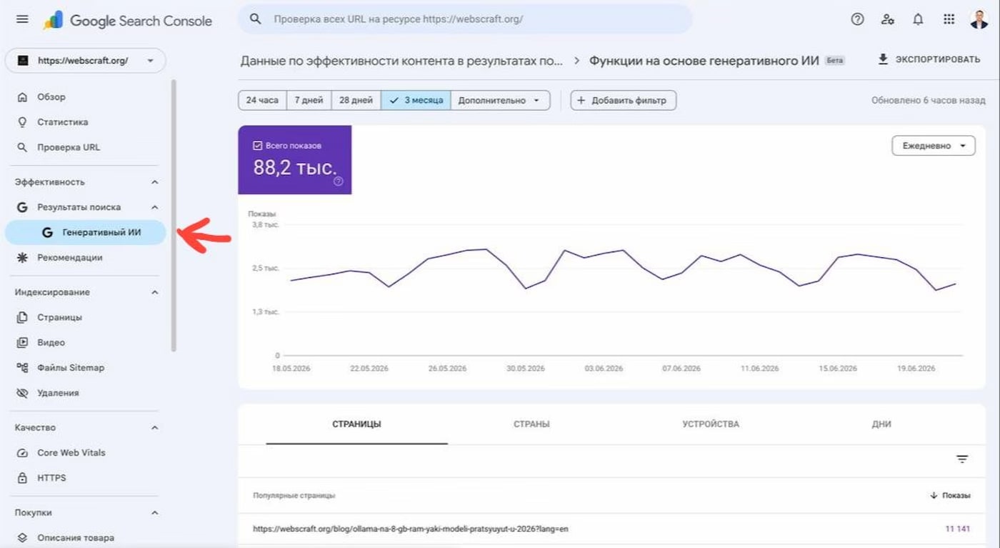The width and height of the screenshot is (1000, 548).
Task: Open the notifications bell
Action: click(x=919, y=19)
